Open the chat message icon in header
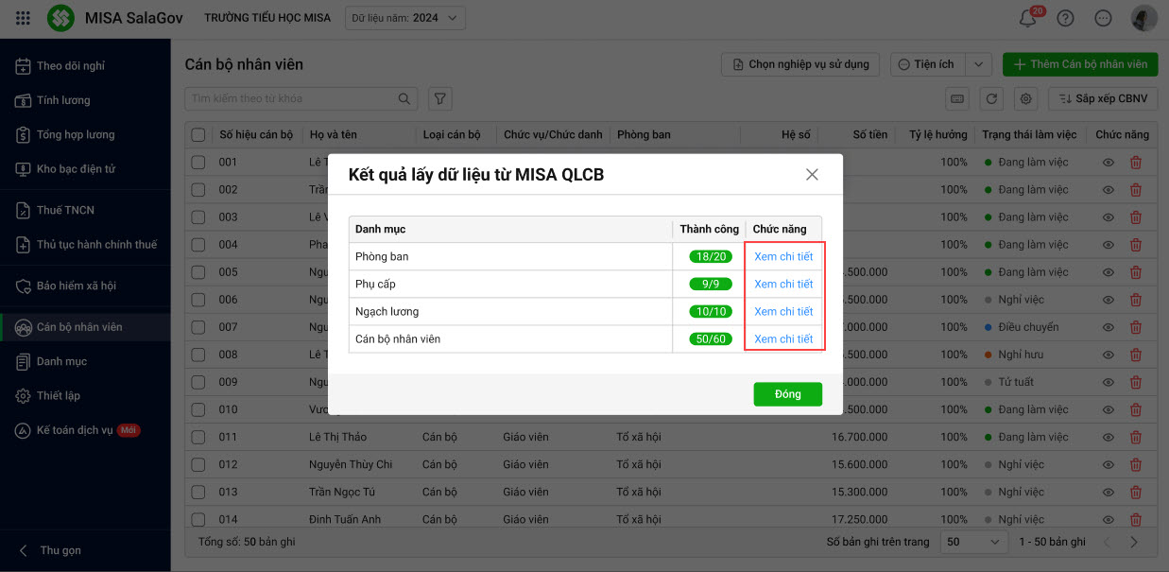Screen dimensions: 1169x572 point(1103,18)
